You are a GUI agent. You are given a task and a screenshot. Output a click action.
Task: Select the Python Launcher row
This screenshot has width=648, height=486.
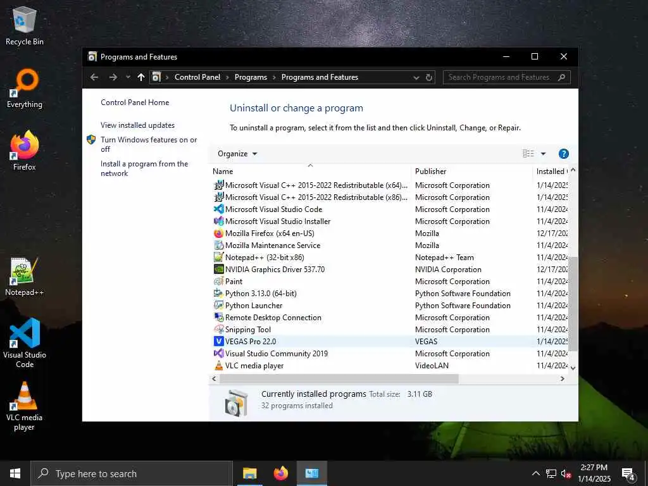tap(390, 306)
